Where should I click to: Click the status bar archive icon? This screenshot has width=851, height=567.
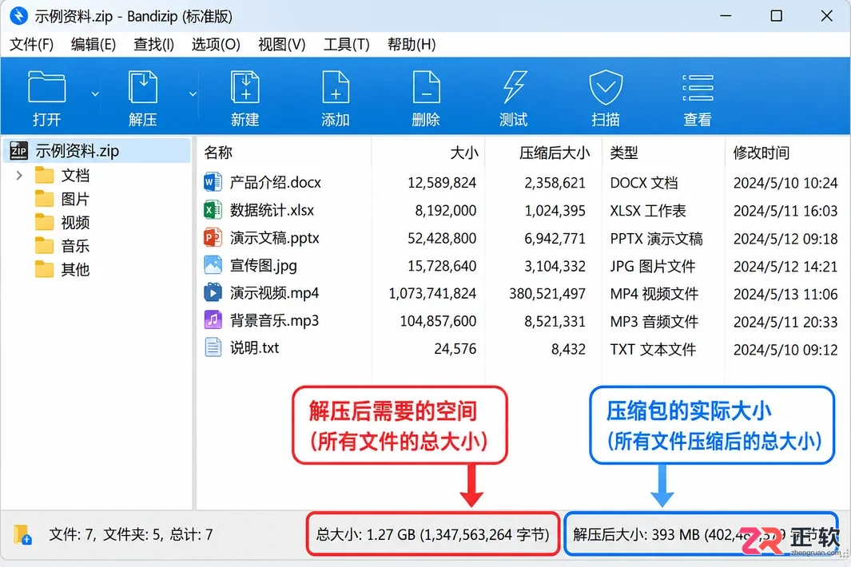[x=22, y=534]
